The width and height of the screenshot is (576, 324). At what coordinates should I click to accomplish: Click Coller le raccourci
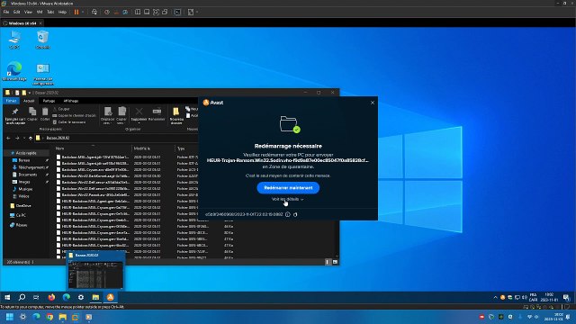(69, 122)
